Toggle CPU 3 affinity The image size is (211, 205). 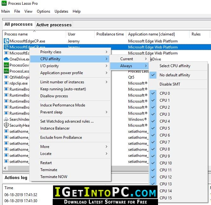coord(178,114)
